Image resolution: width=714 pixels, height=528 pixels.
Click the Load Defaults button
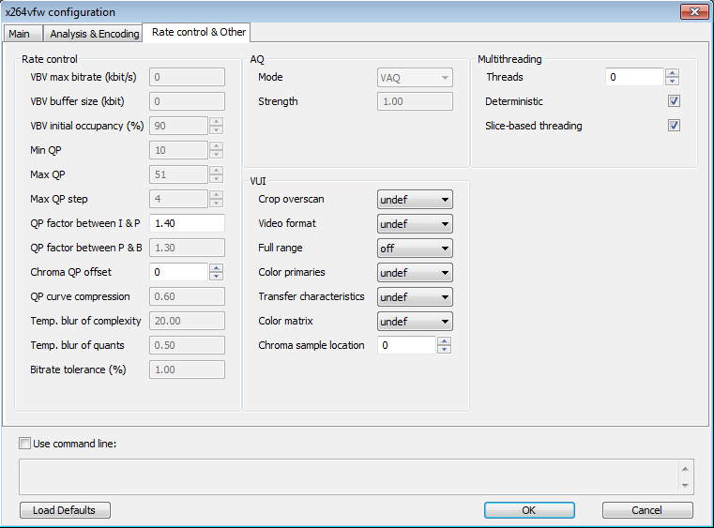point(65,510)
